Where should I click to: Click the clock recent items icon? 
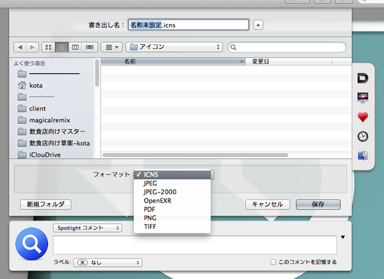pyautogui.click(x=363, y=137)
